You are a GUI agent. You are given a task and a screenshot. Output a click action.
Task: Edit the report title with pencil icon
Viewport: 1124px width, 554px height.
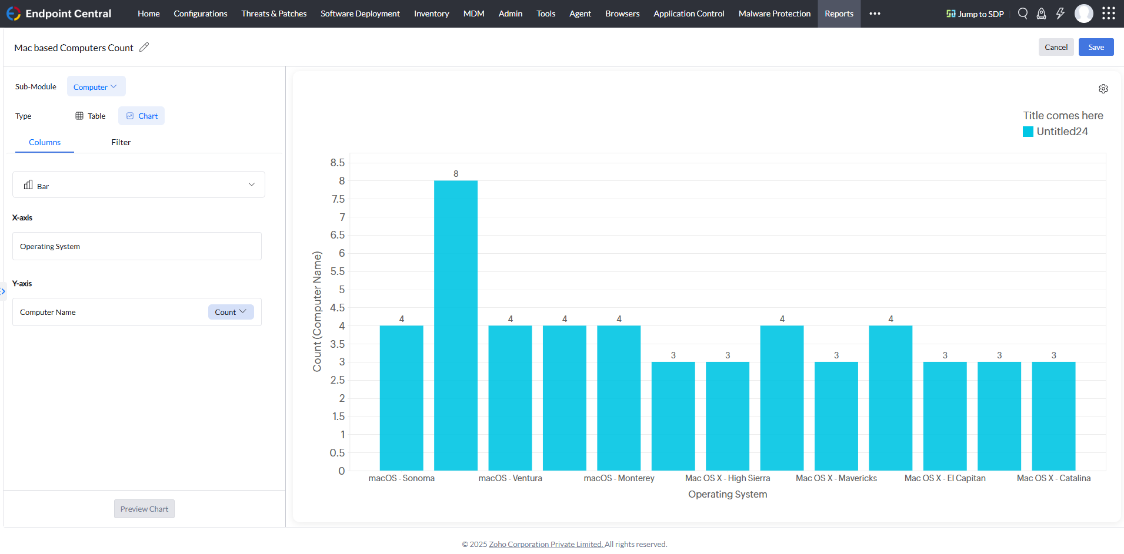[144, 47]
